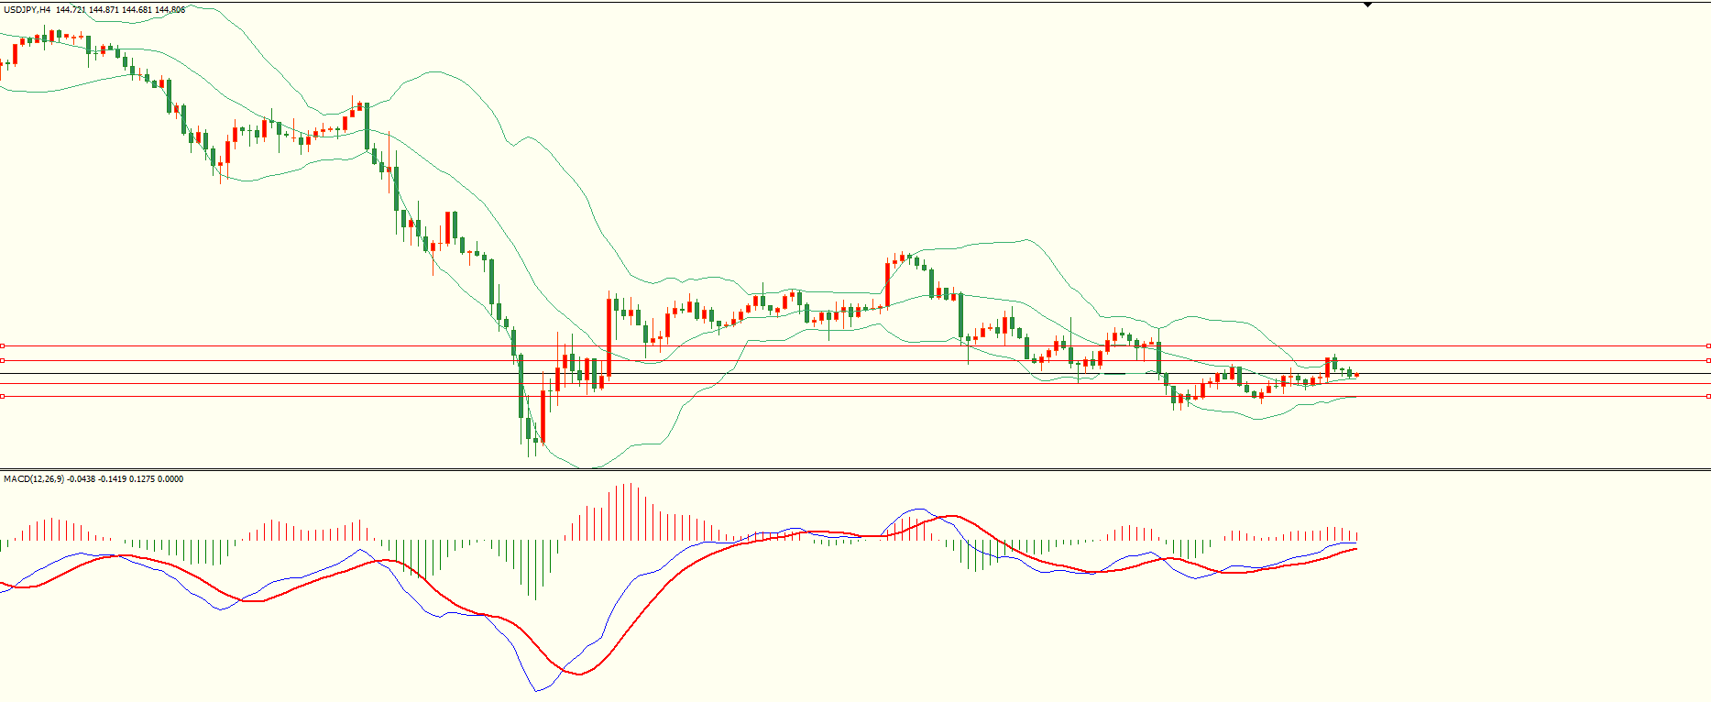Select left handle of second horizontal line
Image resolution: width=1711 pixels, height=702 pixels.
pyautogui.click(x=3, y=360)
